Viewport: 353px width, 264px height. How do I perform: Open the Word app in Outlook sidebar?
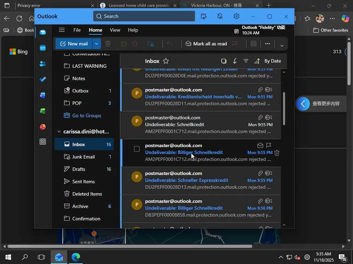click(43, 95)
